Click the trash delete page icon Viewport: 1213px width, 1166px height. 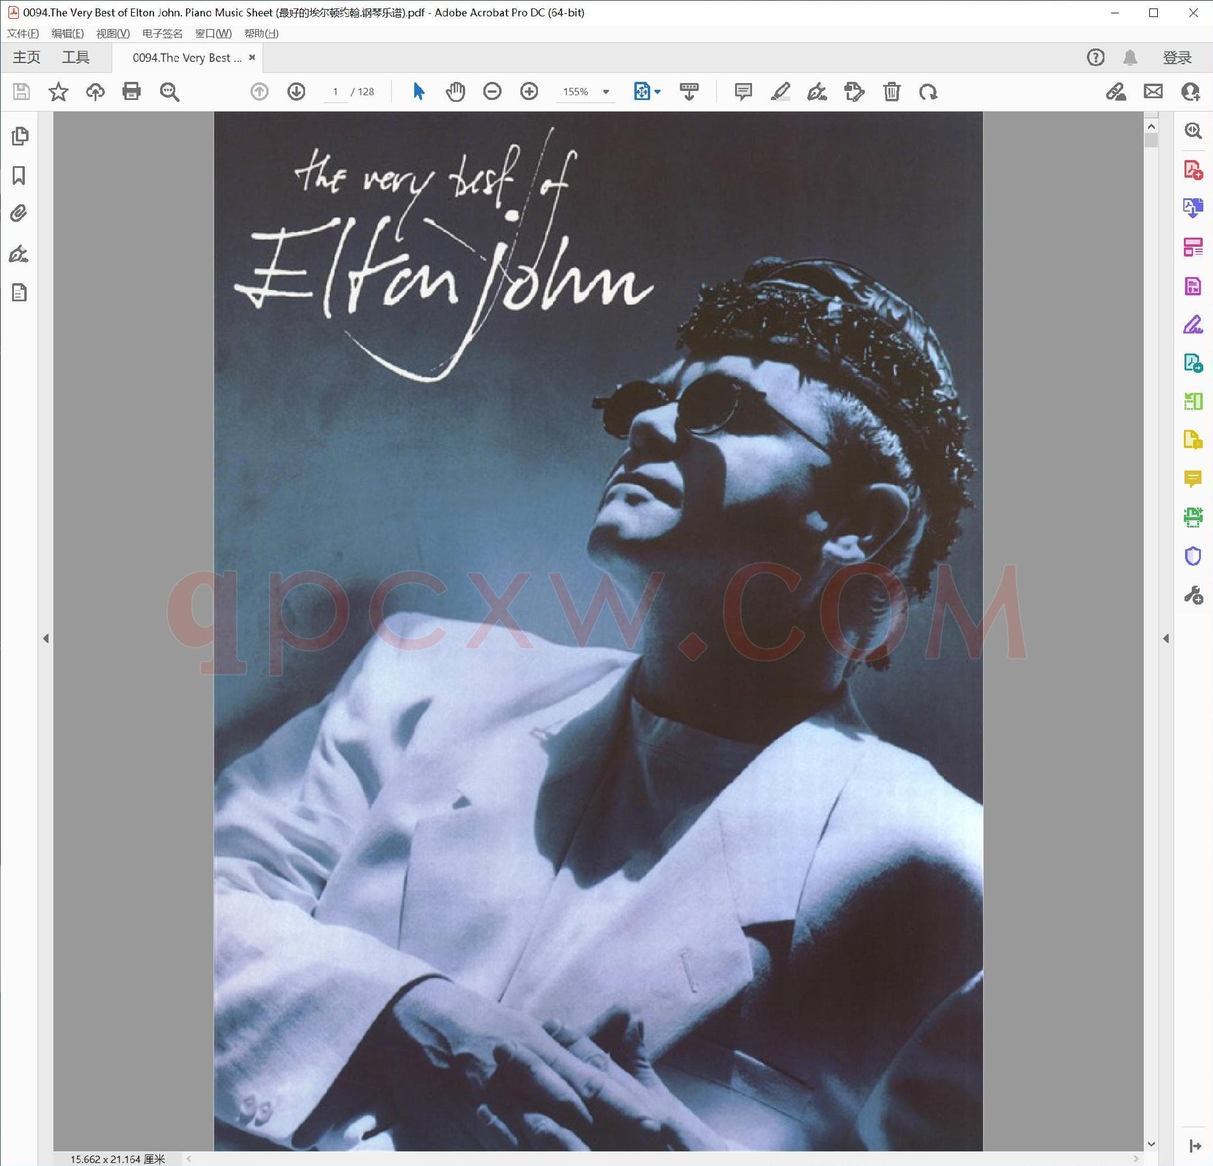(891, 92)
